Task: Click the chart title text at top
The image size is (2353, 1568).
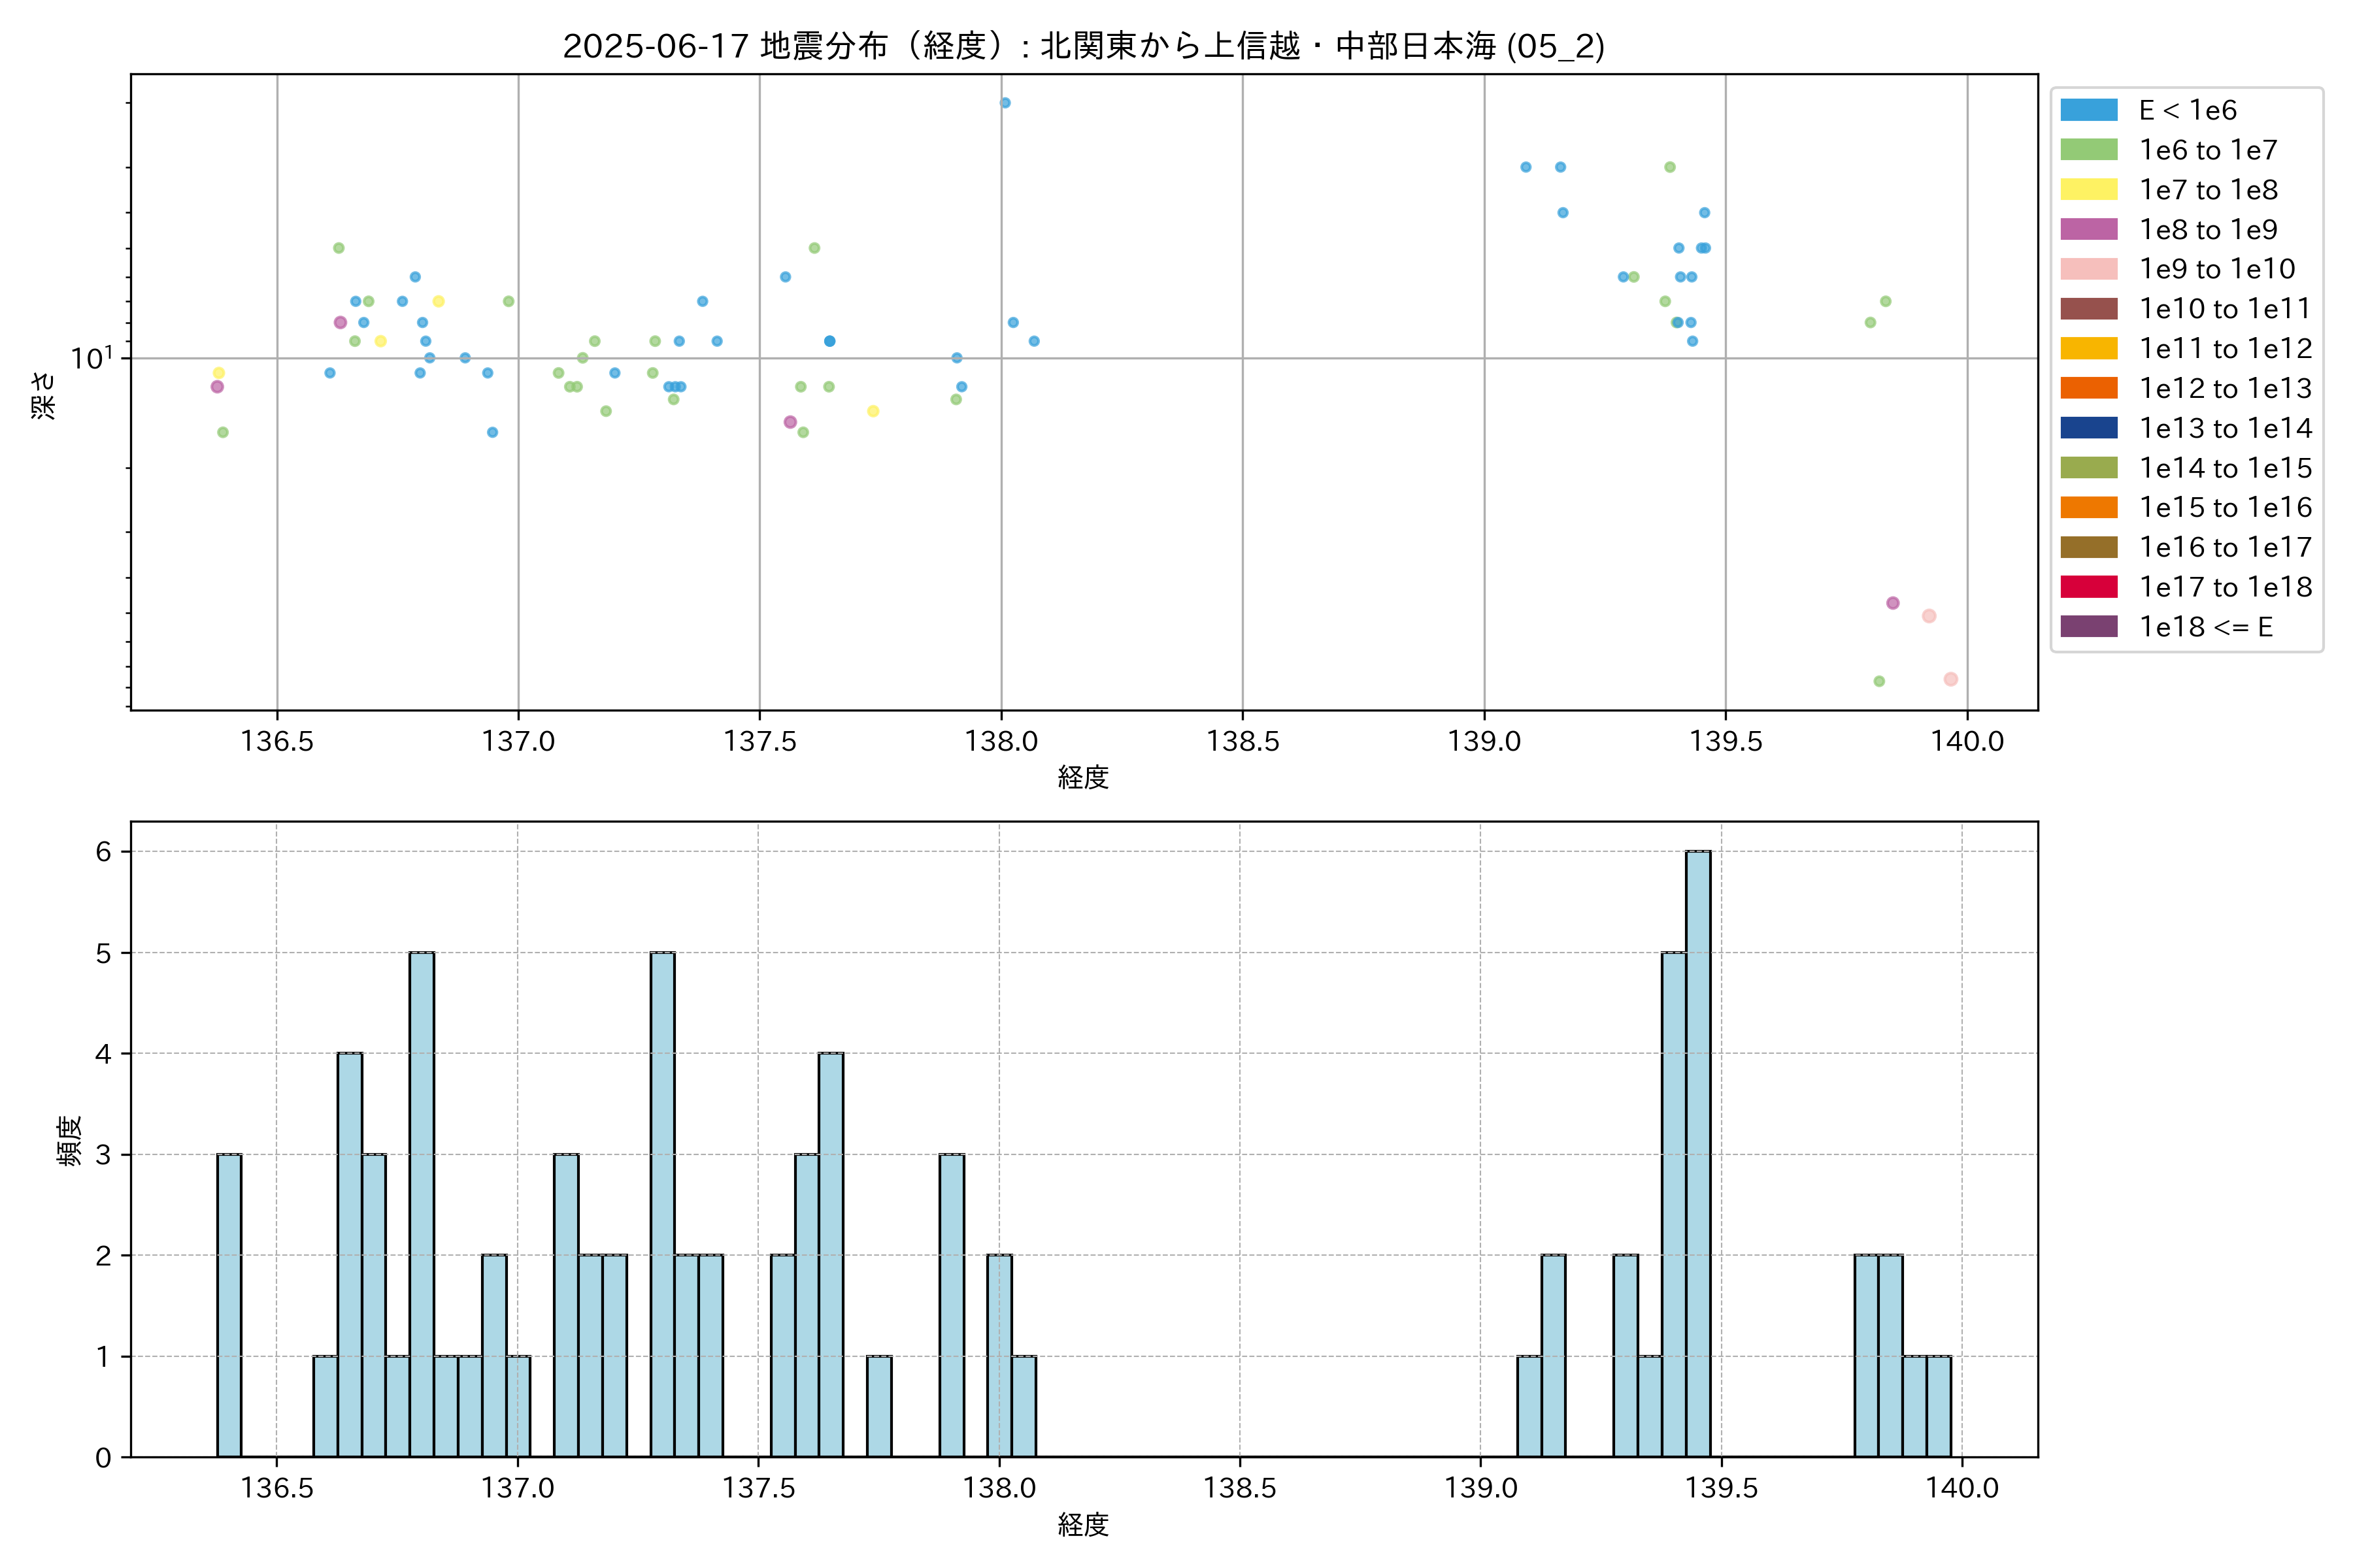Action: pos(1084,46)
